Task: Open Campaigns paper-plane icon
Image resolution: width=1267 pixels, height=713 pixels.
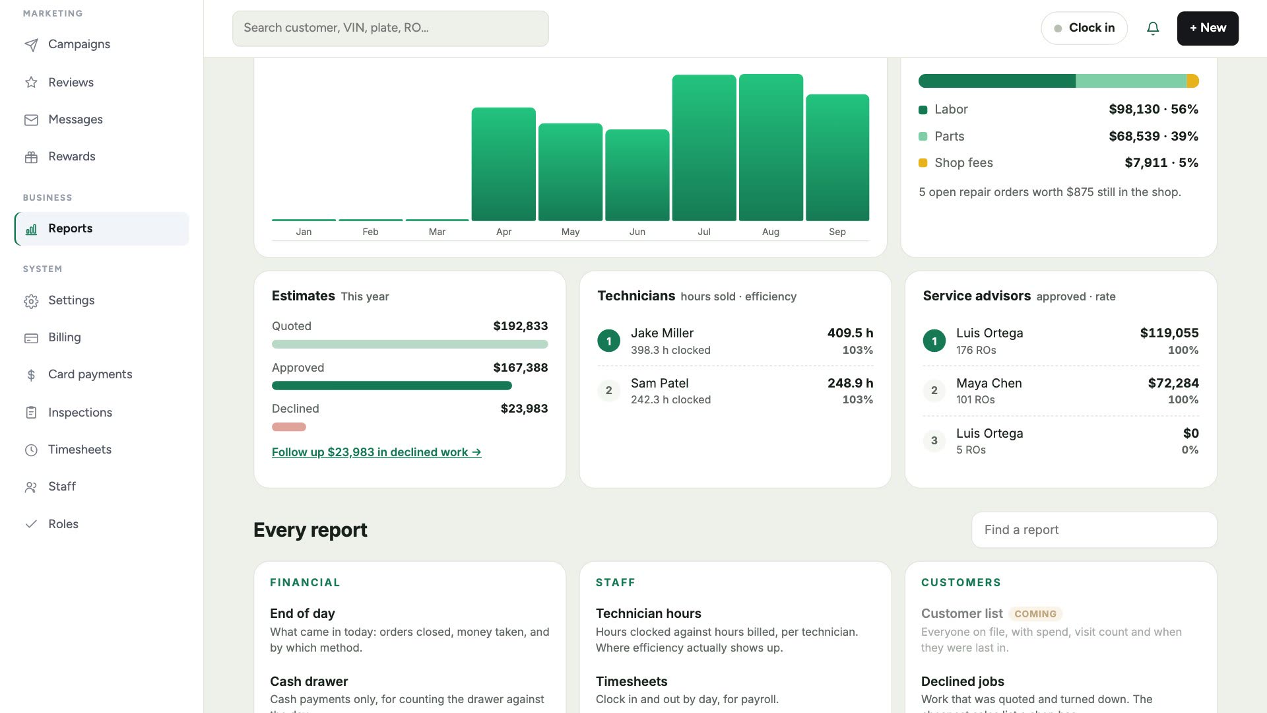Action: (x=31, y=45)
